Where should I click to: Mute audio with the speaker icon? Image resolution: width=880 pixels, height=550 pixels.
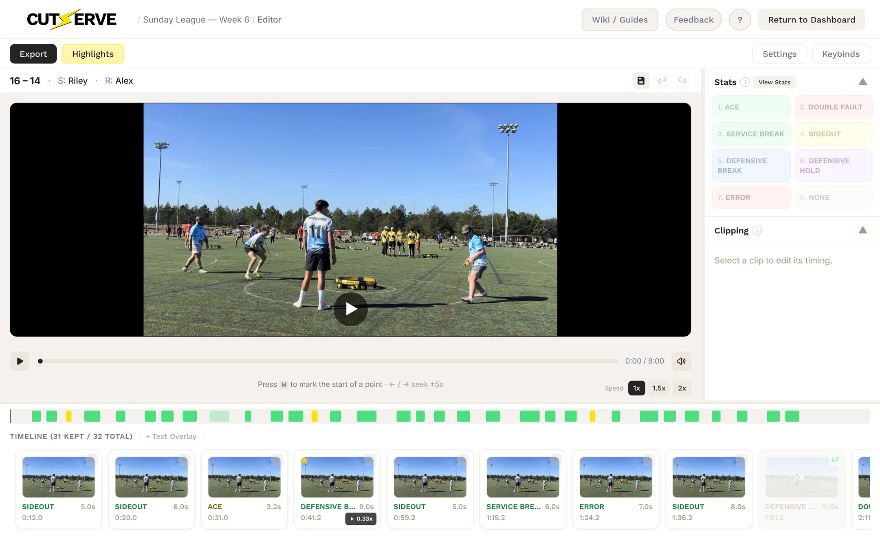click(681, 361)
